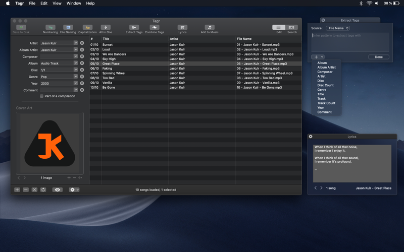Choose Album Artist from the tag menu
This screenshot has height=252, width=404.
326,68
